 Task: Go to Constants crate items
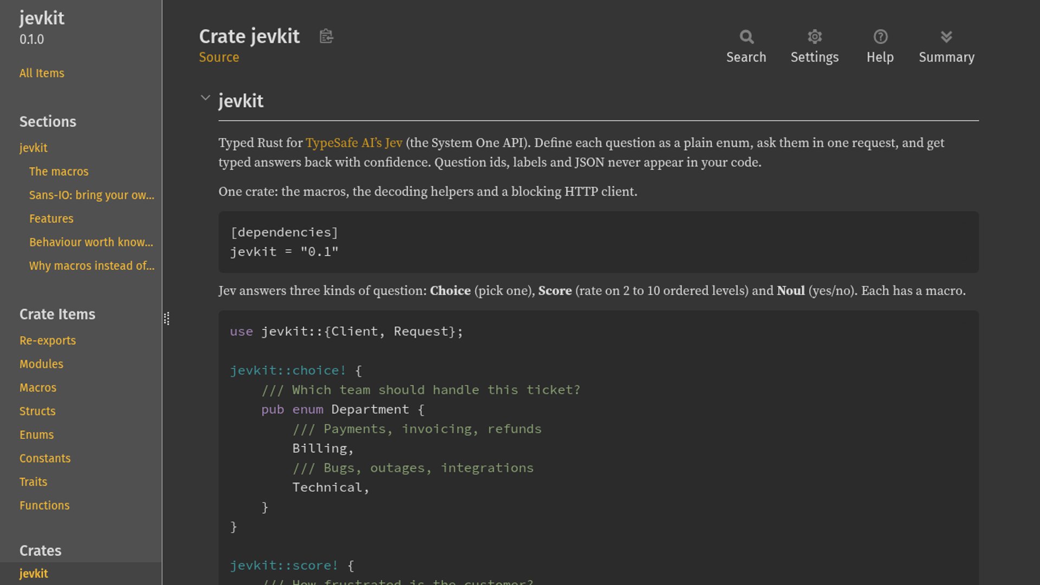45,458
